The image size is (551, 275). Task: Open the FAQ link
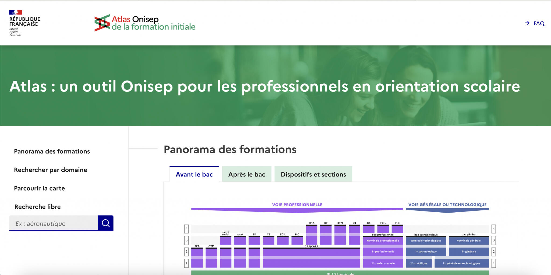539,23
